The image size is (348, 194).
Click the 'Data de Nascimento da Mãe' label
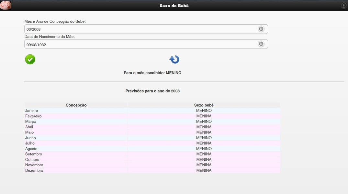point(50,37)
